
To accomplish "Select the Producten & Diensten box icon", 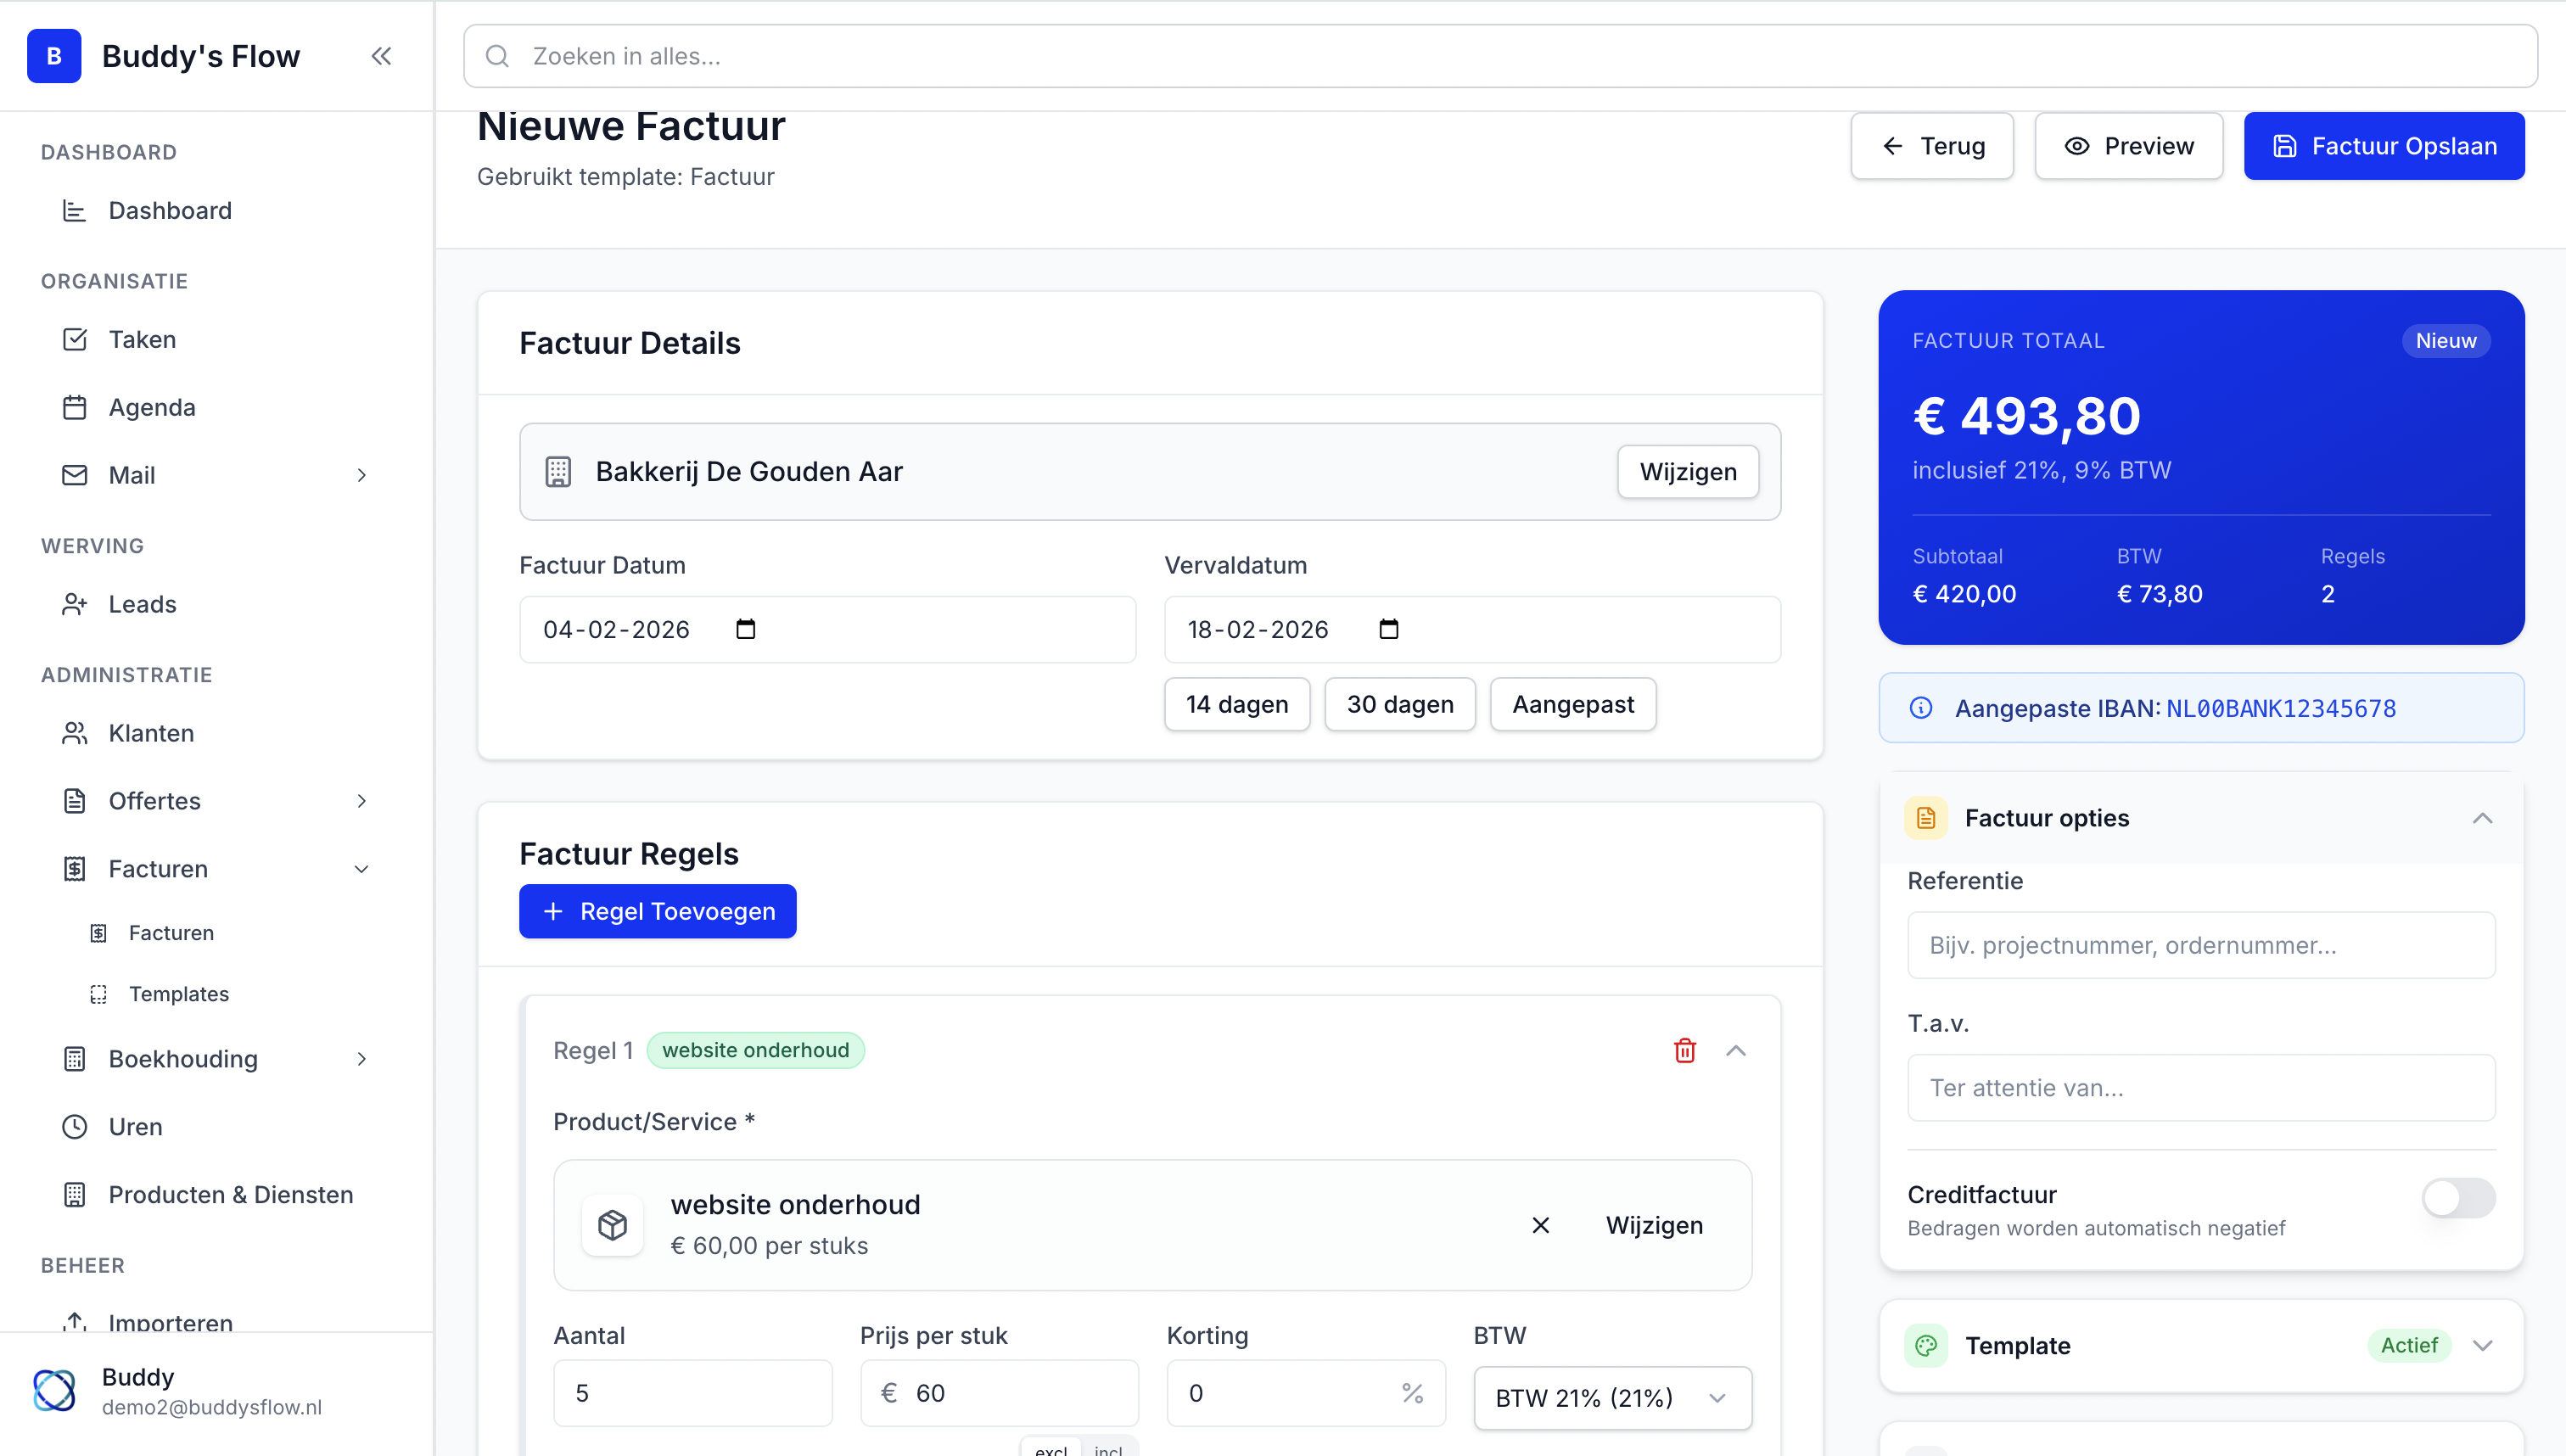I will pyautogui.click(x=75, y=1194).
